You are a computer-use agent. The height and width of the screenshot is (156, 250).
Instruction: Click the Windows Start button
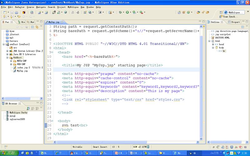click(9, 153)
